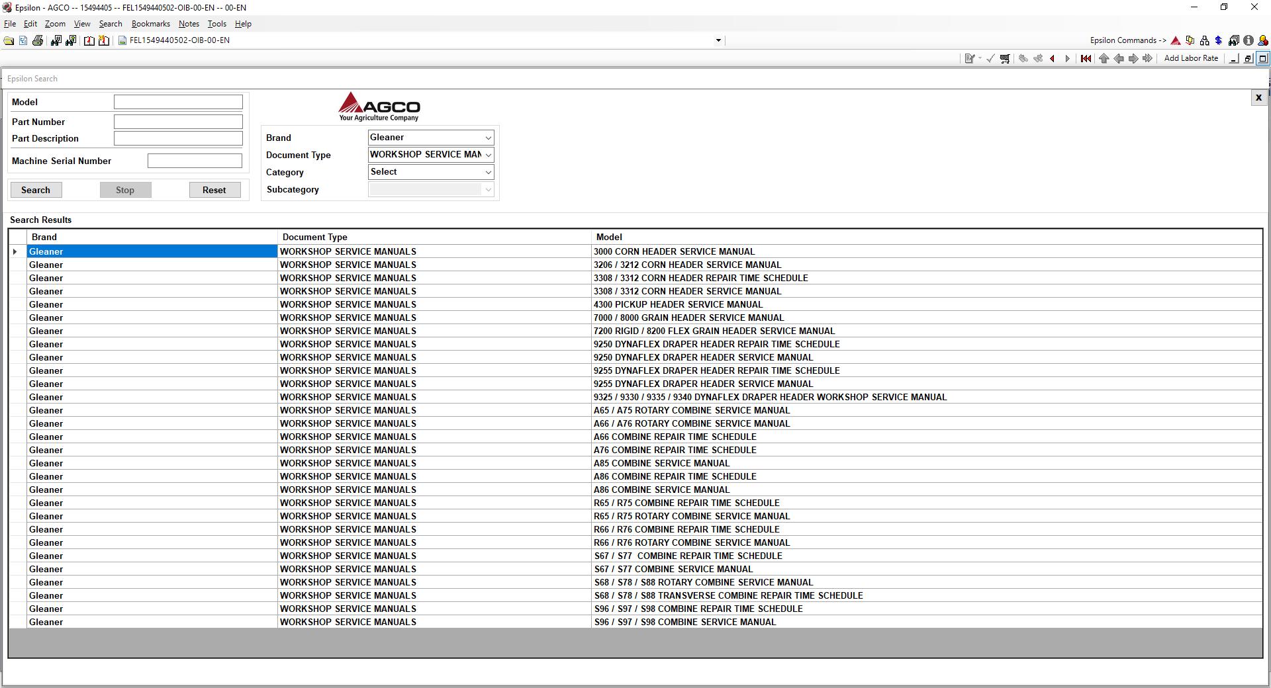This screenshot has width=1271, height=688.
Task: Click the table of contents tree icon
Action: click(x=23, y=40)
